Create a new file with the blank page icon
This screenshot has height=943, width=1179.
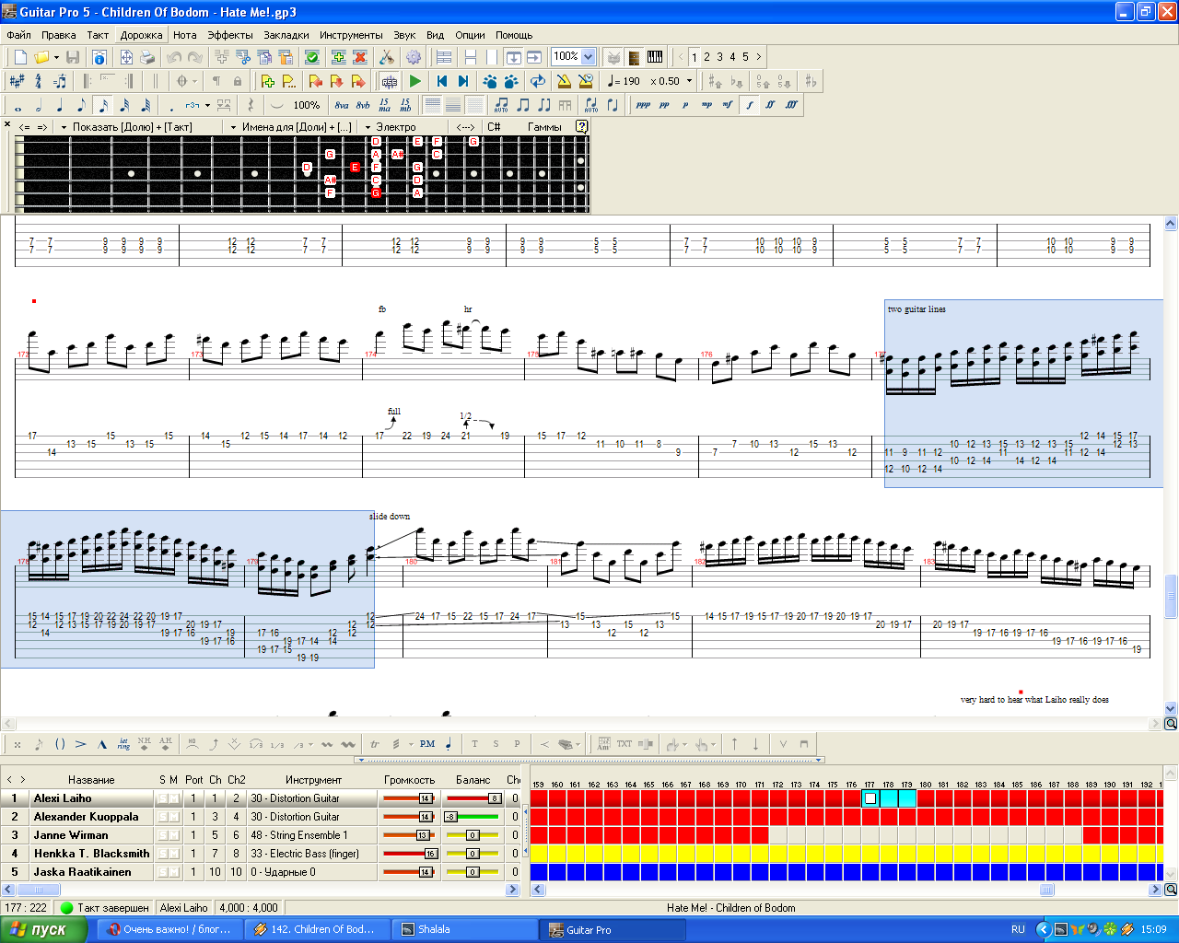tap(20, 57)
